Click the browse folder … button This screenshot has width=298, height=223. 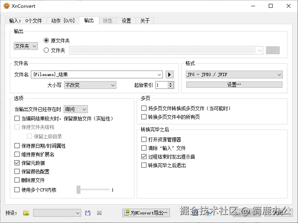[273, 50]
